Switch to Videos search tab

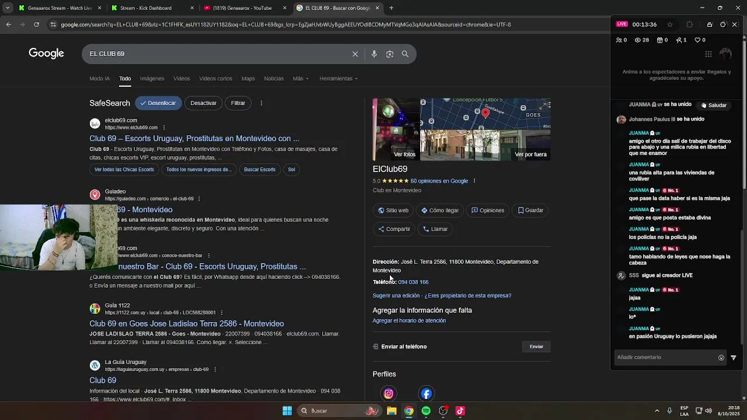[181, 78]
